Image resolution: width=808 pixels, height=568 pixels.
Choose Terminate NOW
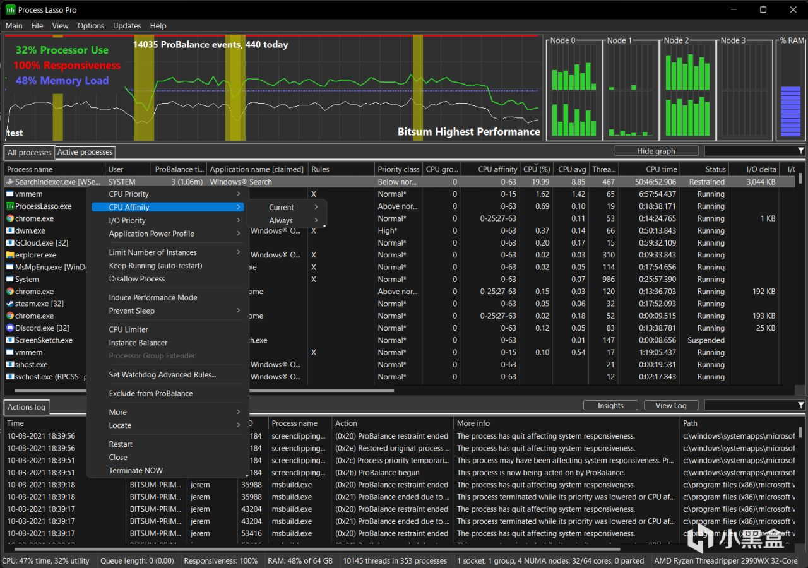tap(167, 471)
